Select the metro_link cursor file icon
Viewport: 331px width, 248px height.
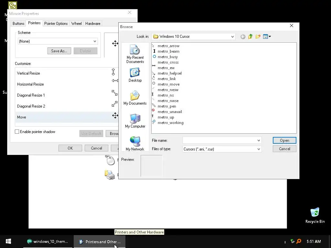point(154,78)
